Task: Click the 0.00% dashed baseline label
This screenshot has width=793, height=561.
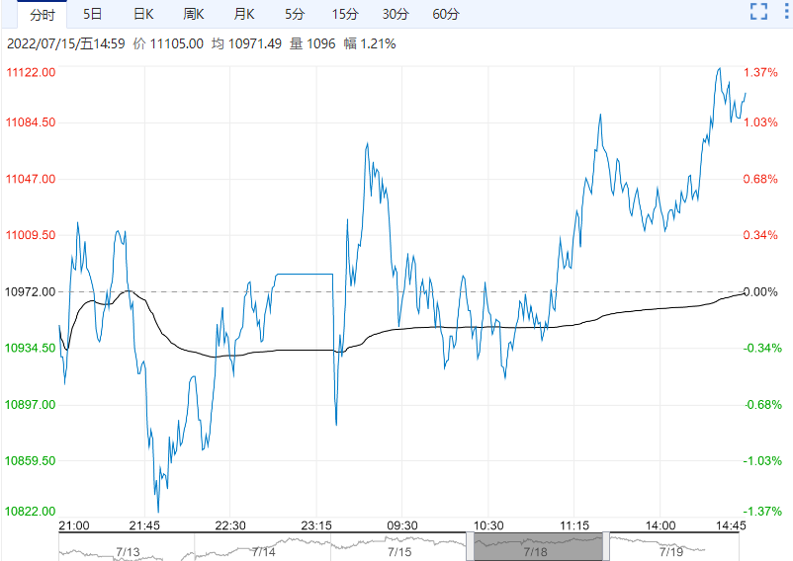Action: point(759,291)
